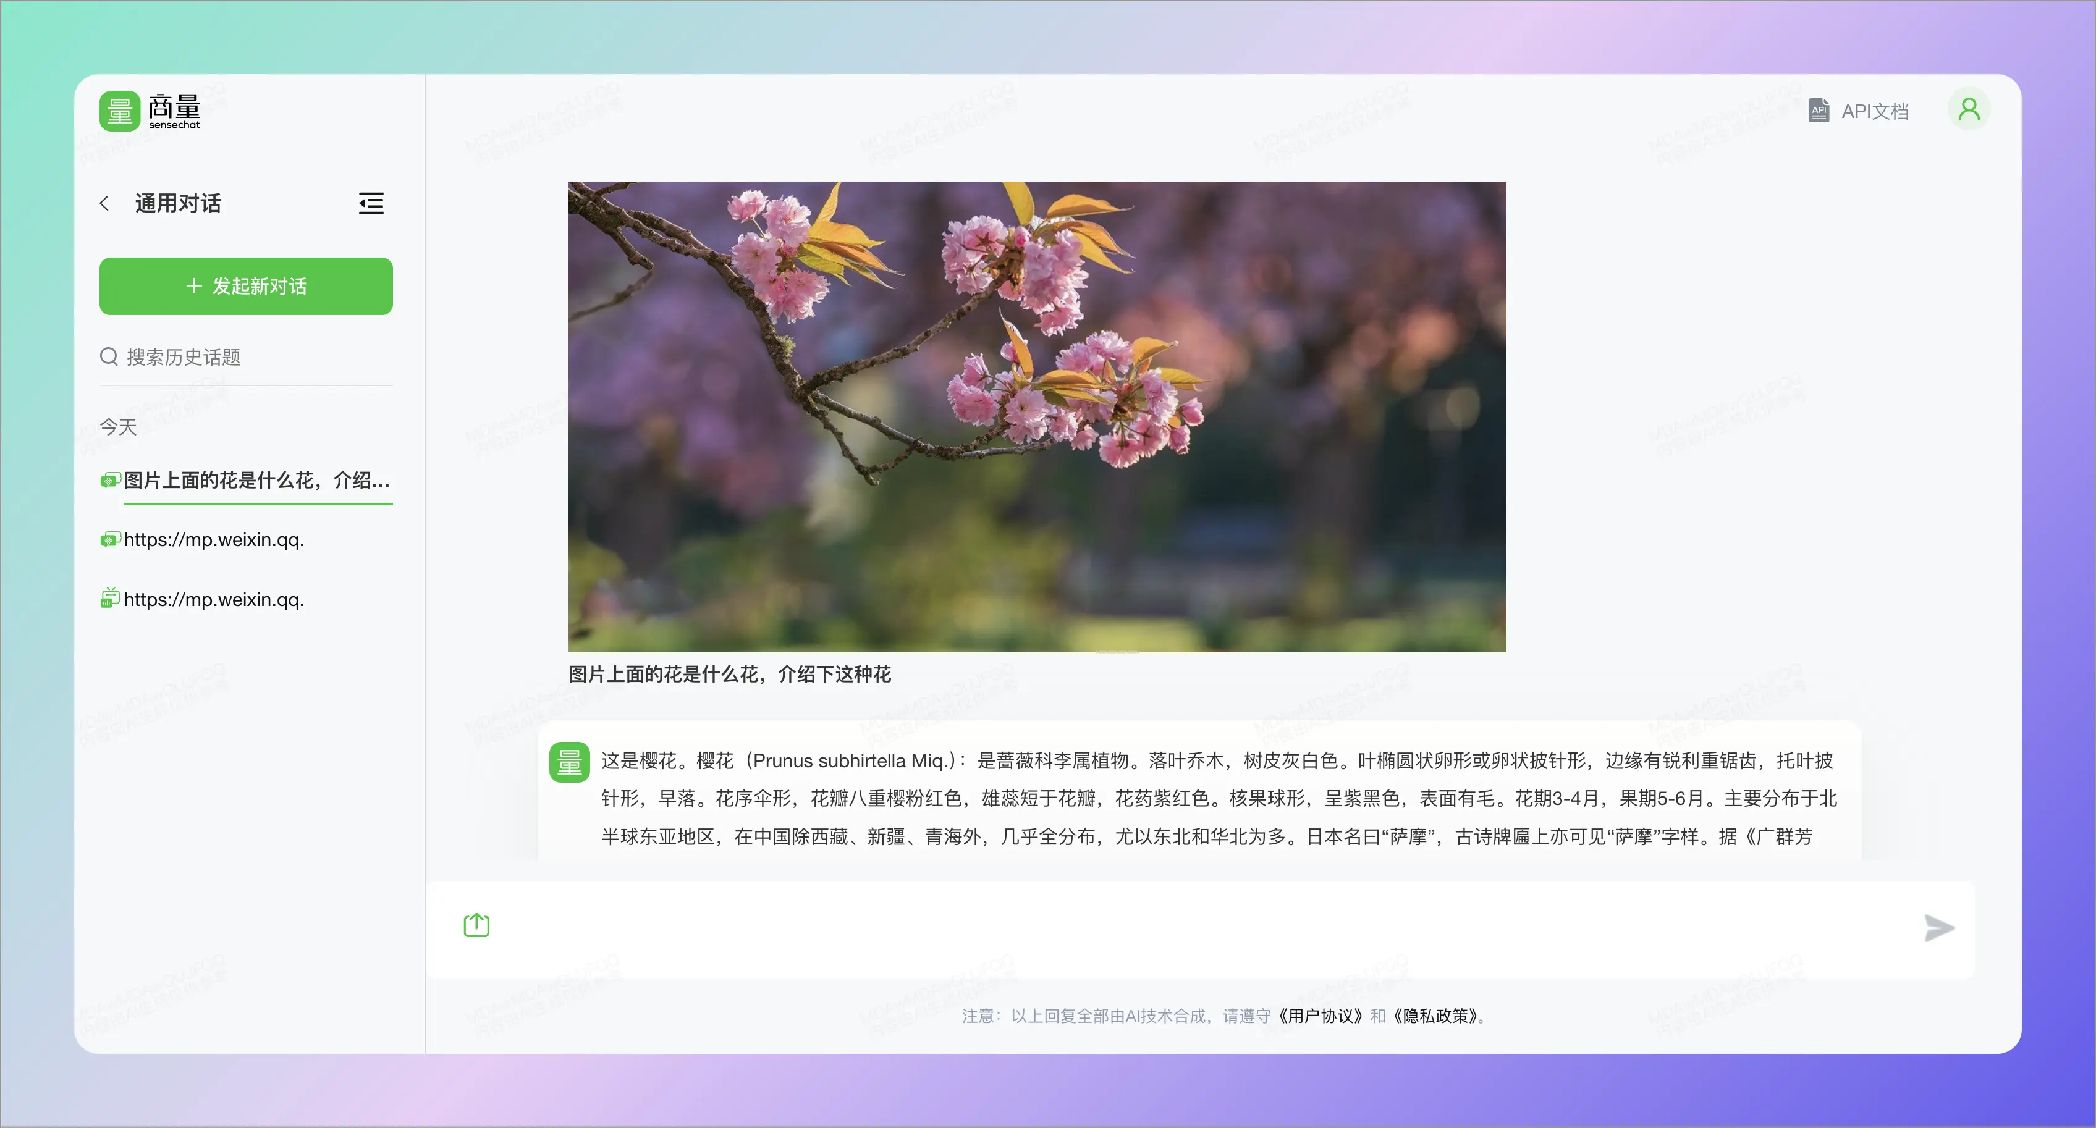Start a new conversation with 发起新对话
The width and height of the screenshot is (2096, 1128).
coord(246,286)
